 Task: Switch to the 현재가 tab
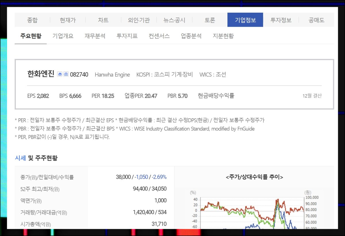pos(68,20)
